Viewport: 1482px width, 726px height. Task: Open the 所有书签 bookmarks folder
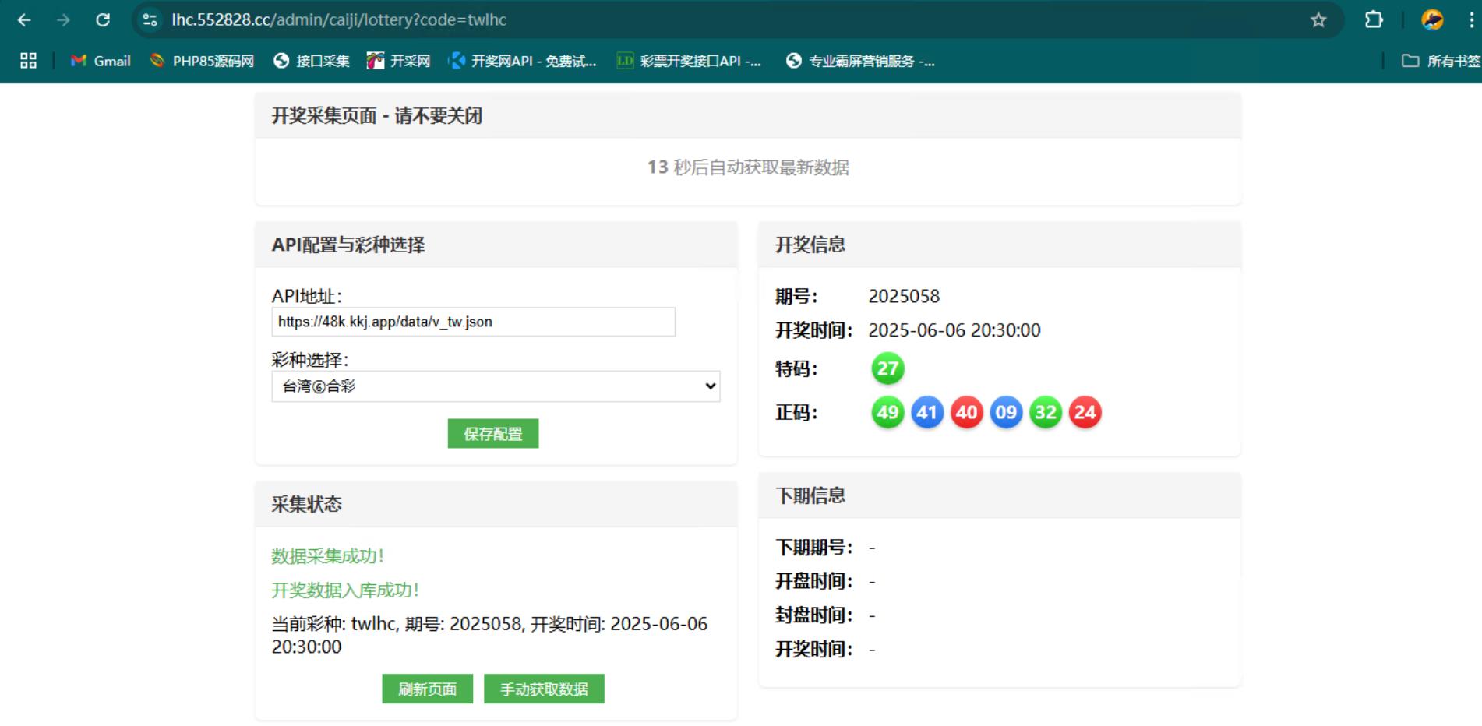1441,61
